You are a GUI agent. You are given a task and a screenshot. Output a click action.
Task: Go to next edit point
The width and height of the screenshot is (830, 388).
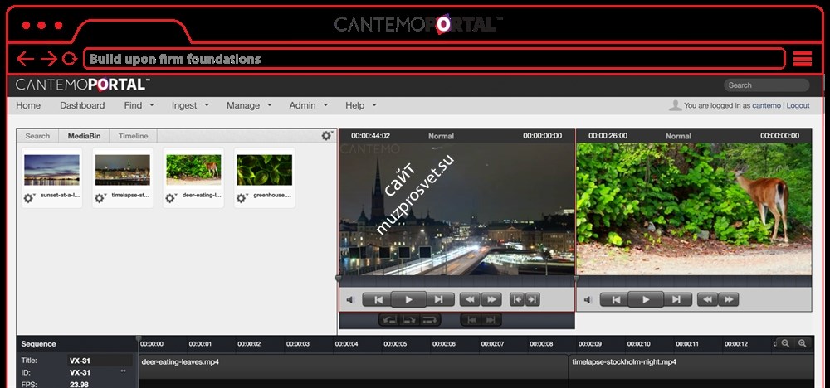click(491, 320)
